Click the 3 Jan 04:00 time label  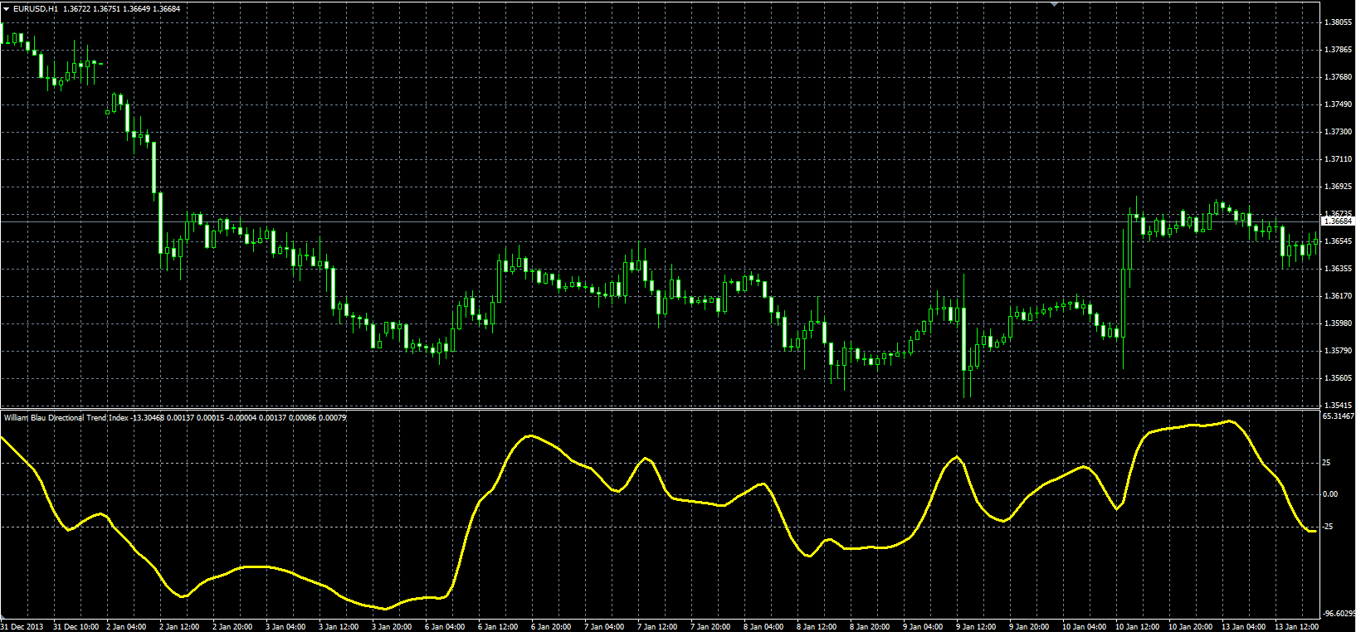(285, 627)
